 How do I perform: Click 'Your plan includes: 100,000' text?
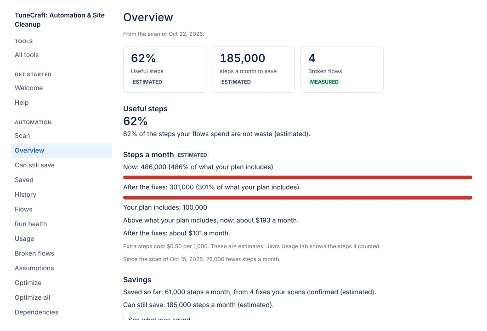[165, 207]
